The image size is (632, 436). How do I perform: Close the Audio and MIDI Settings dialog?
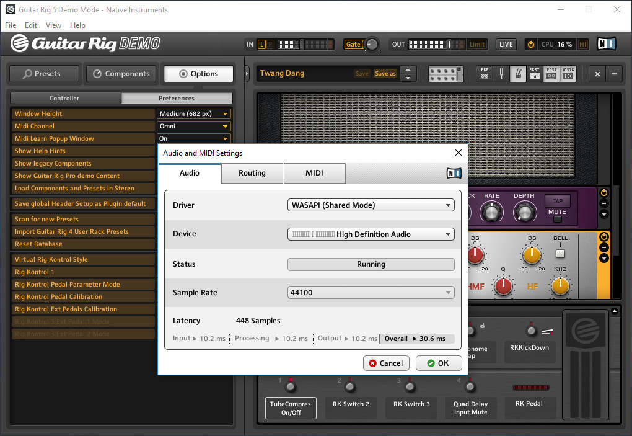[x=459, y=153]
